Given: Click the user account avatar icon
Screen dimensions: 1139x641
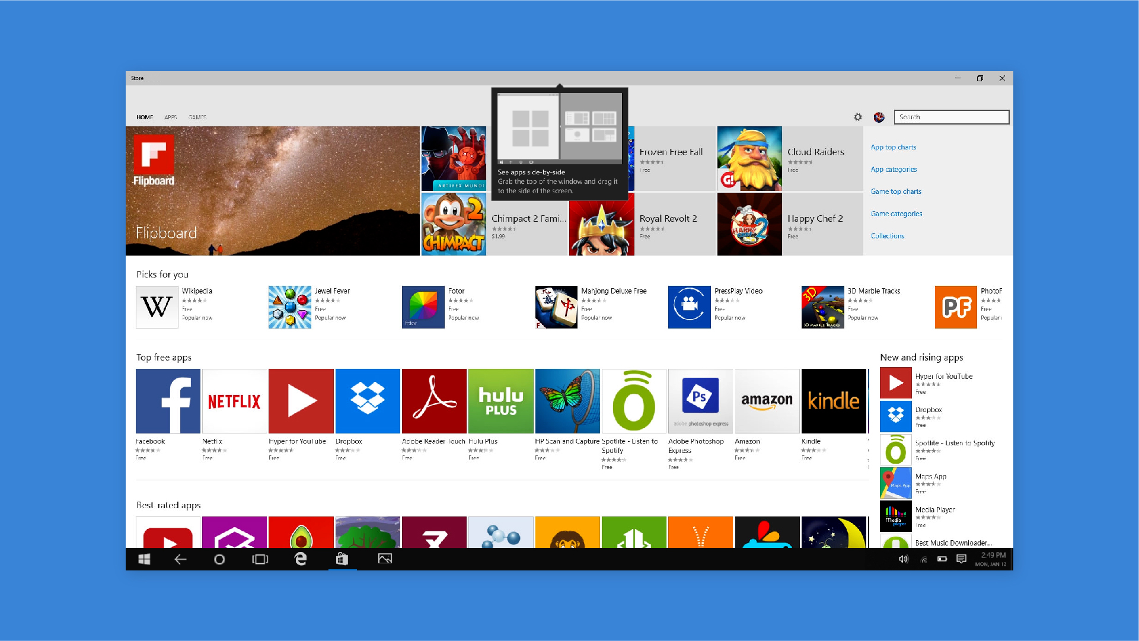Looking at the screenshot, I should coord(879,117).
